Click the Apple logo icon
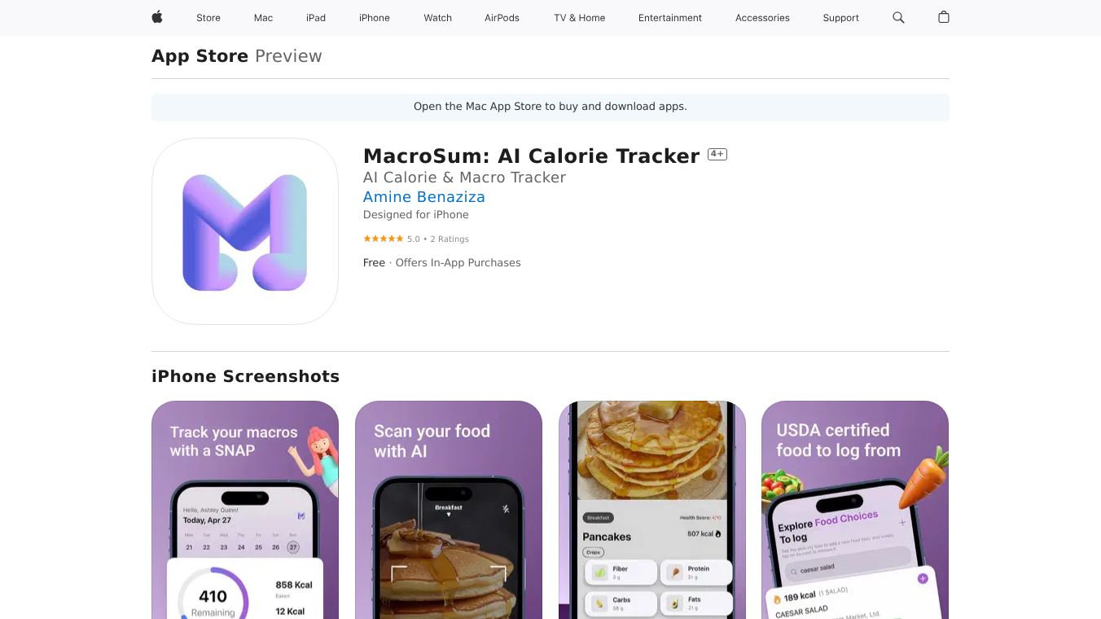1101x619 pixels. tap(157, 17)
